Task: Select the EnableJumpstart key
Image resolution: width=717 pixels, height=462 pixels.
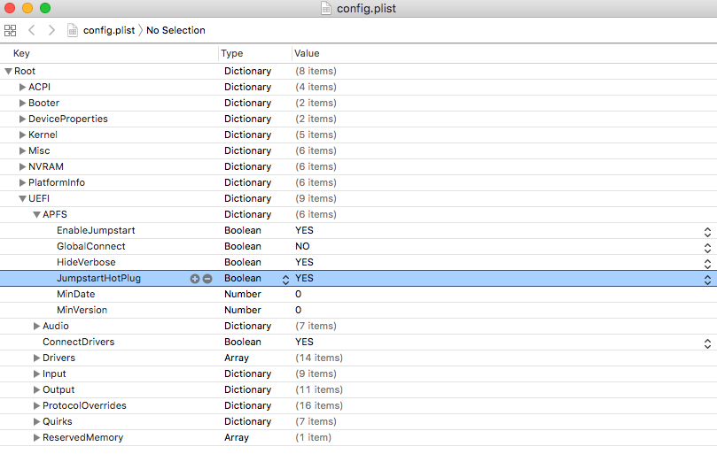Action: 96,230
